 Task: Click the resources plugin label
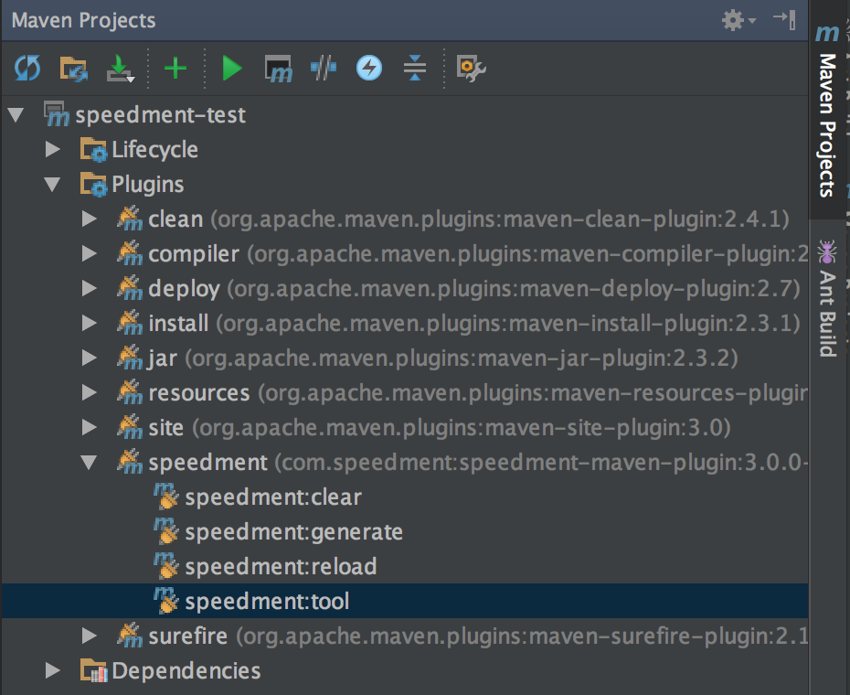pos(199,393)
